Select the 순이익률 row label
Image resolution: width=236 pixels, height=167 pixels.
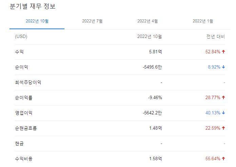coord(24,98)
